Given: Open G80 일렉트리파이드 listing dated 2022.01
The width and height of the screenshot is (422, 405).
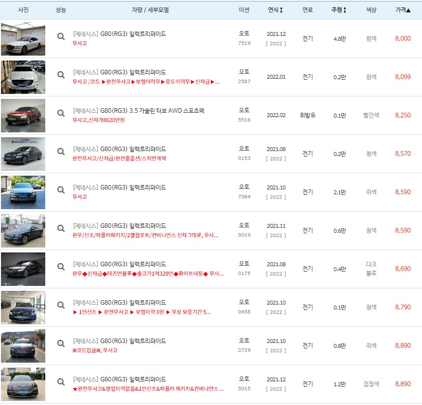Looking at the screenshot, I should point(120,72).
